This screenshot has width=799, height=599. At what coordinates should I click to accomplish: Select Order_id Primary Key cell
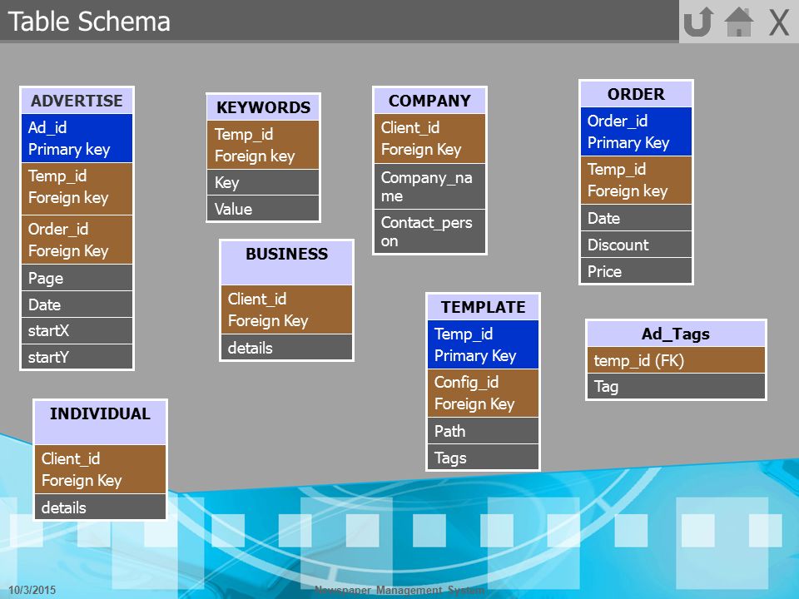pos(636,131)
